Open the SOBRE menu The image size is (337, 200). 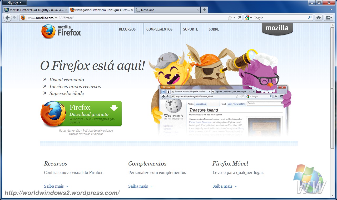point(214,29)
